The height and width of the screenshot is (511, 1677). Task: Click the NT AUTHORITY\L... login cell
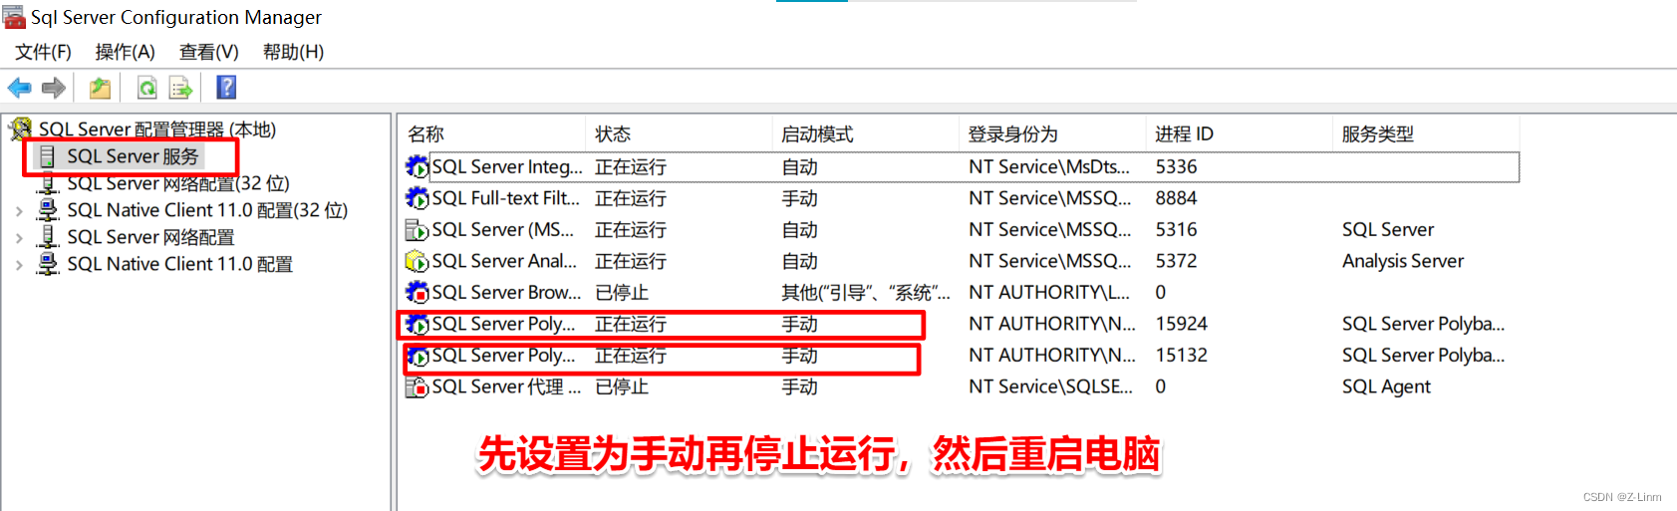1049,293
